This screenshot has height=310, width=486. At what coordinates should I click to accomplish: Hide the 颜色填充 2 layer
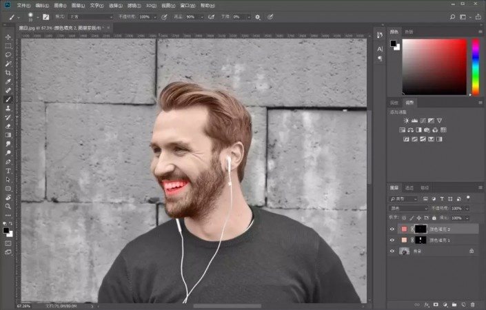point(393,229)
